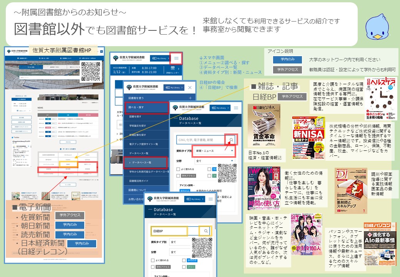The width and height of the screenshot is (400, 277).
Task: Open the 詳細カレンダー calendar icon
Action: click(x=173, y=68)
